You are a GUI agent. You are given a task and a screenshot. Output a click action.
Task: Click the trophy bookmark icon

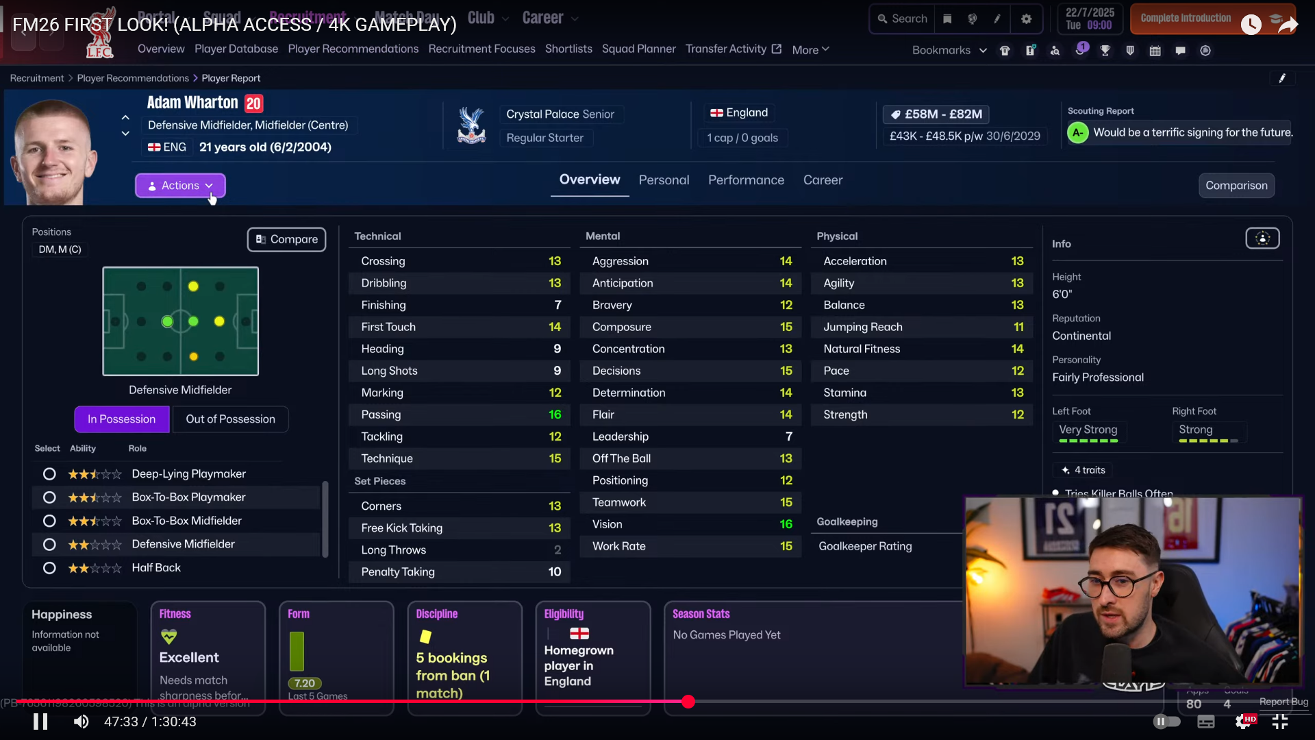tap(1105, 51)
